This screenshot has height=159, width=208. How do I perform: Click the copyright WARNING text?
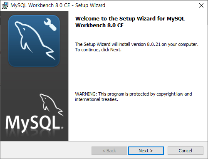pos(134,96)
